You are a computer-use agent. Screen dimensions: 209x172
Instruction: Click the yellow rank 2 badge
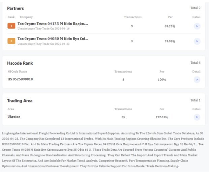pyautogui.click(x=11, y=41)
